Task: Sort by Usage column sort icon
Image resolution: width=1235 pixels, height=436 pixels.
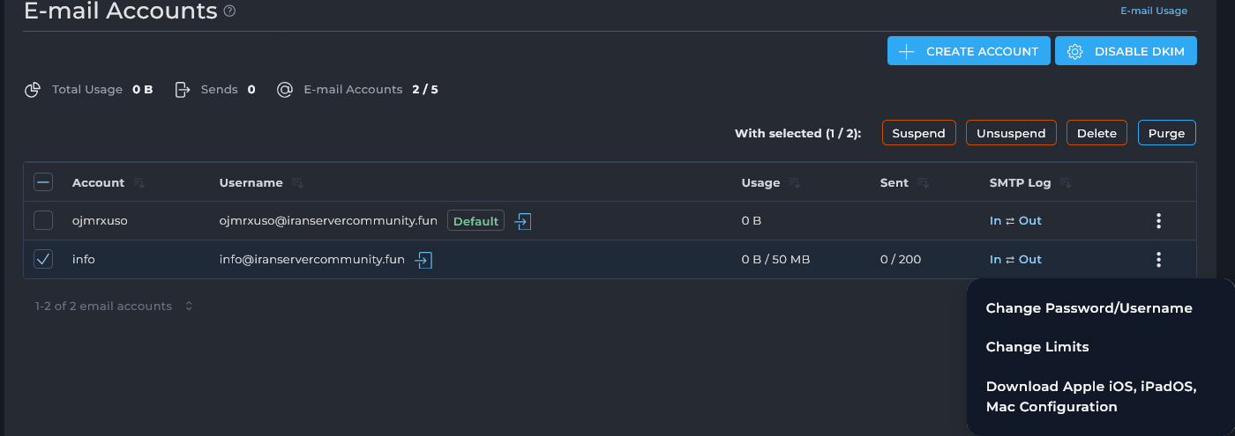Action: coord(795,183)
